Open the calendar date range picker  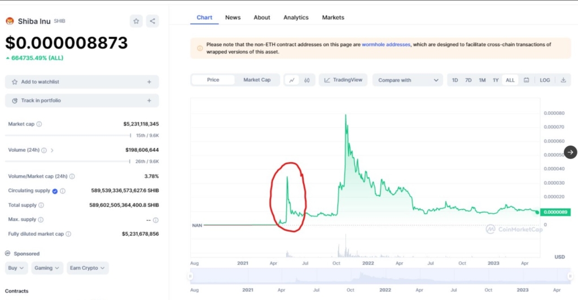coord(527,80)
